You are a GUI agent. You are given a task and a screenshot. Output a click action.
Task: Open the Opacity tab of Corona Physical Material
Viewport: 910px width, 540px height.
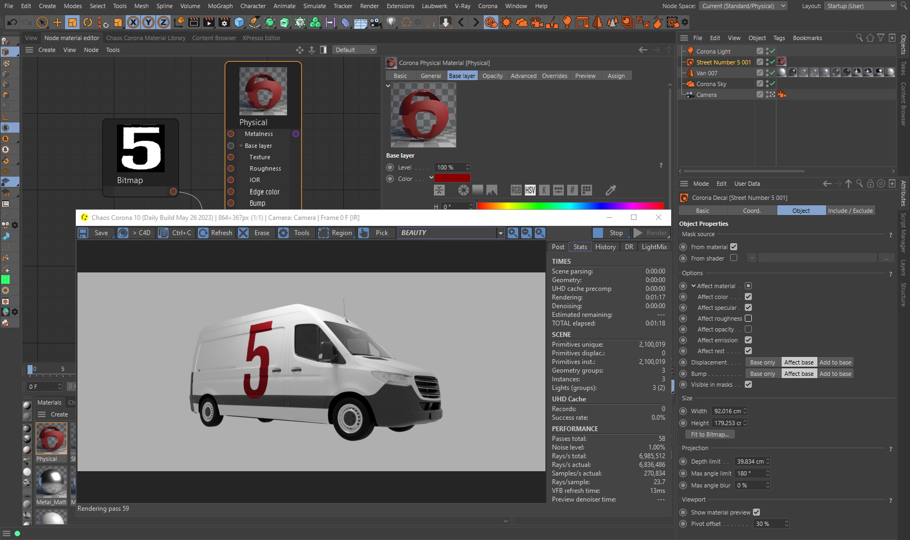pyautogui.click(x=492, y=76)
